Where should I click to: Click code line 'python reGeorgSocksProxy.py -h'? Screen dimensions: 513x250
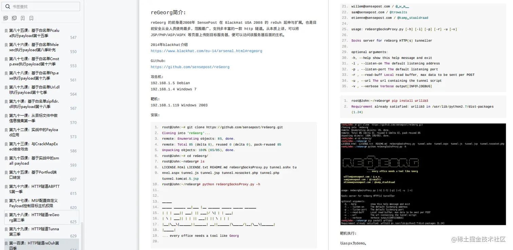point(211,184)
